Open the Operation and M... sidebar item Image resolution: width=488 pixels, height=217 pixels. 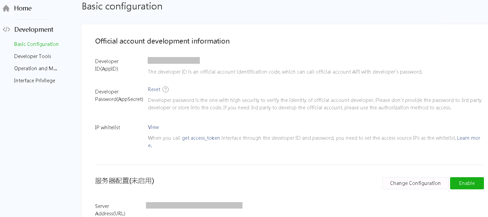(36, 69)
